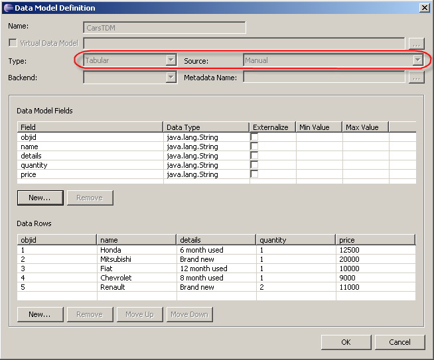This screenshot has height=360, width=434.
Task: Expand the Source dropdown showing Manual
Action: point(417,60)
